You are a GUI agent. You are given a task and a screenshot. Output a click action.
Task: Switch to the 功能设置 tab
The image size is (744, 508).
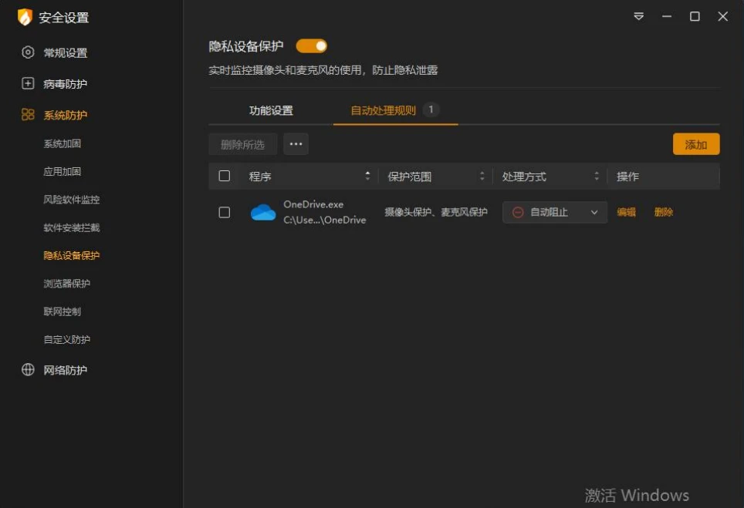tap(271, 110)
